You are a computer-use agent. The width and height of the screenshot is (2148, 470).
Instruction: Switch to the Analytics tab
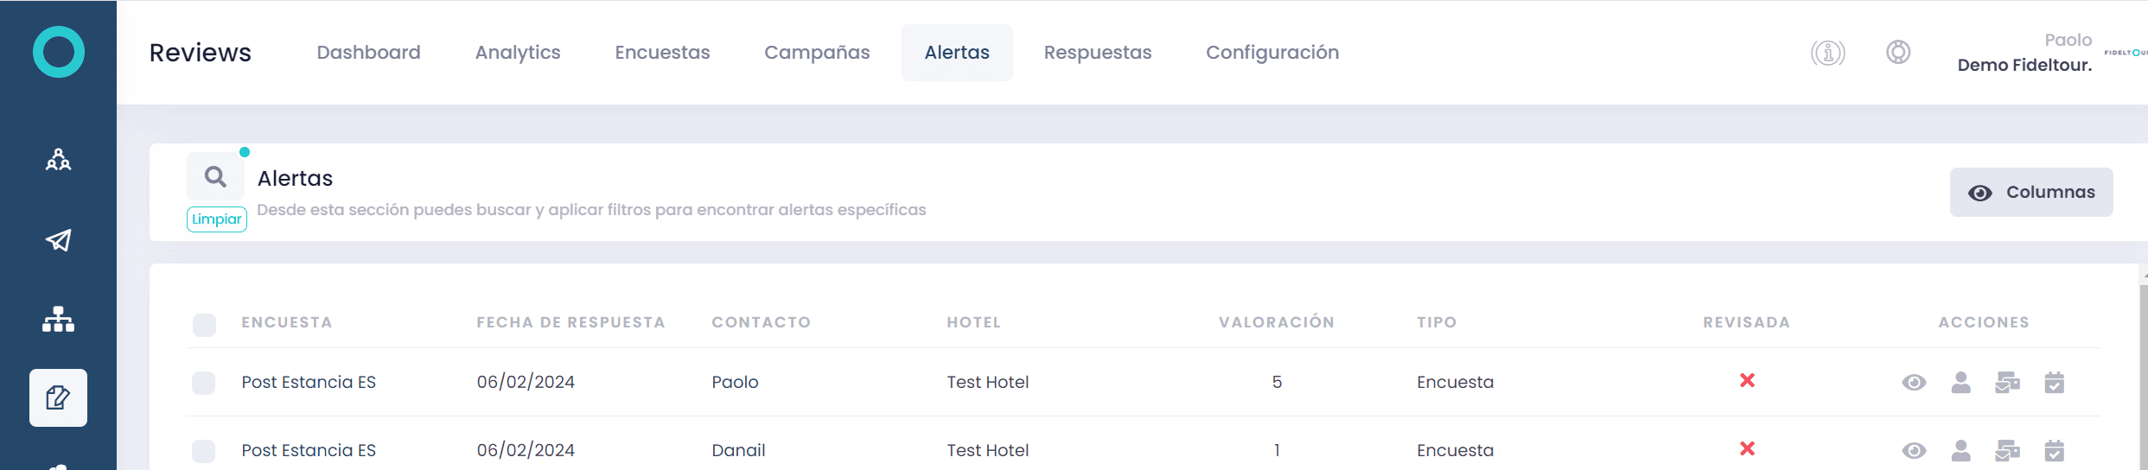518,53
